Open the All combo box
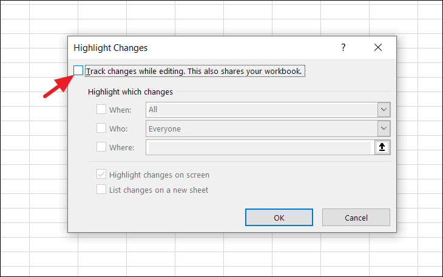Screen dimensions: 443x277 [x=268, y=110]
